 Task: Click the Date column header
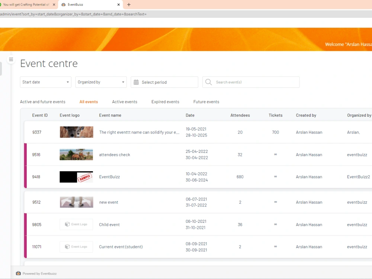pos(190,115)
